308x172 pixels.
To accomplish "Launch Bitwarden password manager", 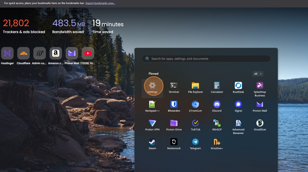I will [x=174, y=107].
